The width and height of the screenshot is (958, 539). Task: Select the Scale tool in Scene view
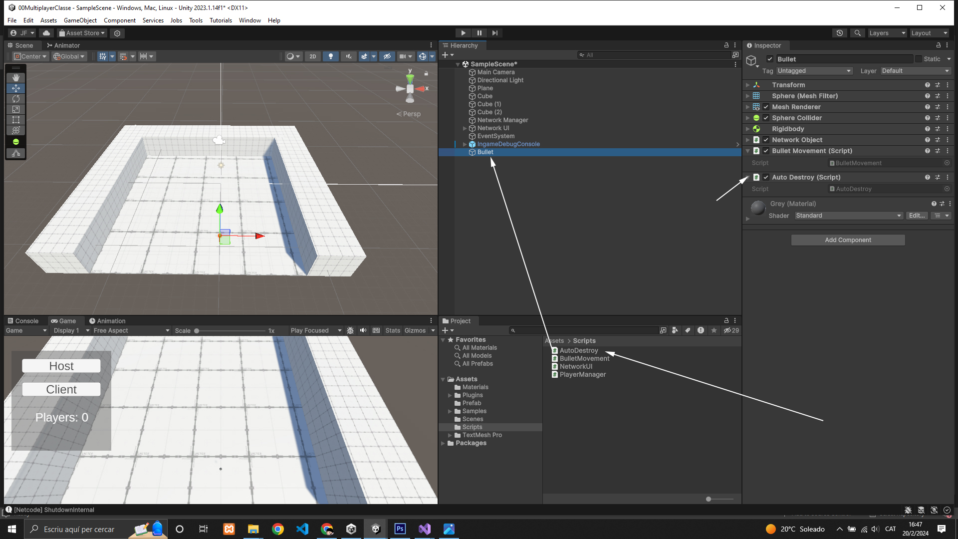pos(16,109)
